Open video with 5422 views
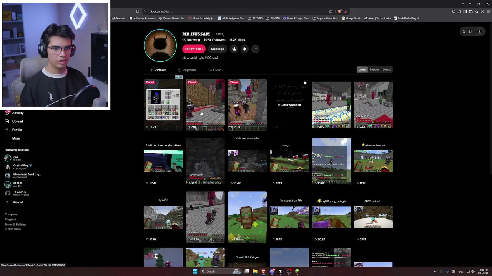Screen dimensions: 492x276 (331, 105)
